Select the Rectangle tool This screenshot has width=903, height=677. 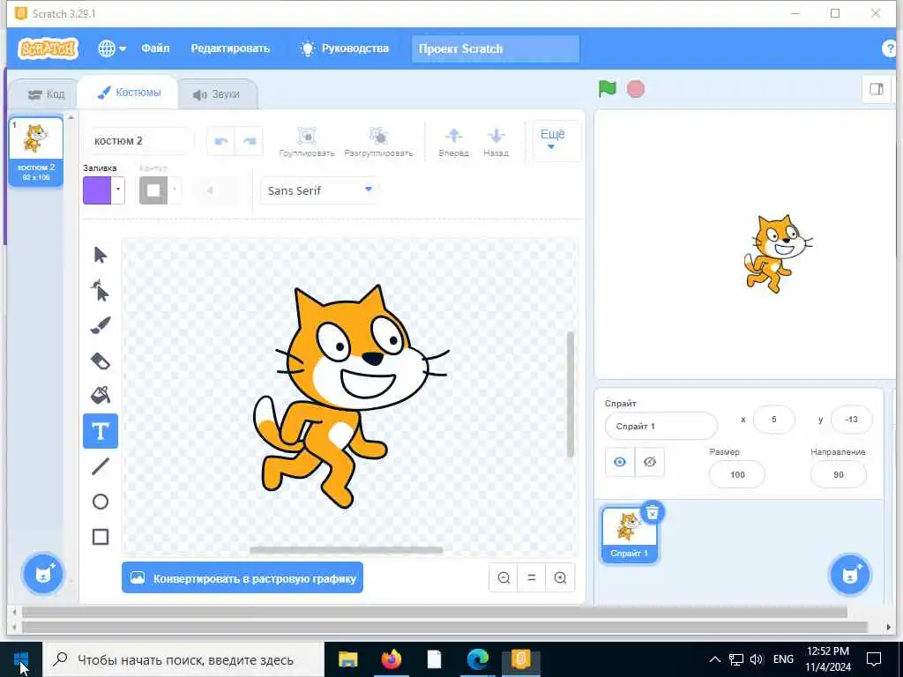coord(101,537)
